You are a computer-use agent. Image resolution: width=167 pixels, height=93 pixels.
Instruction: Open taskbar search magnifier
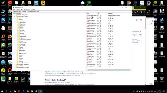[6, 91]
